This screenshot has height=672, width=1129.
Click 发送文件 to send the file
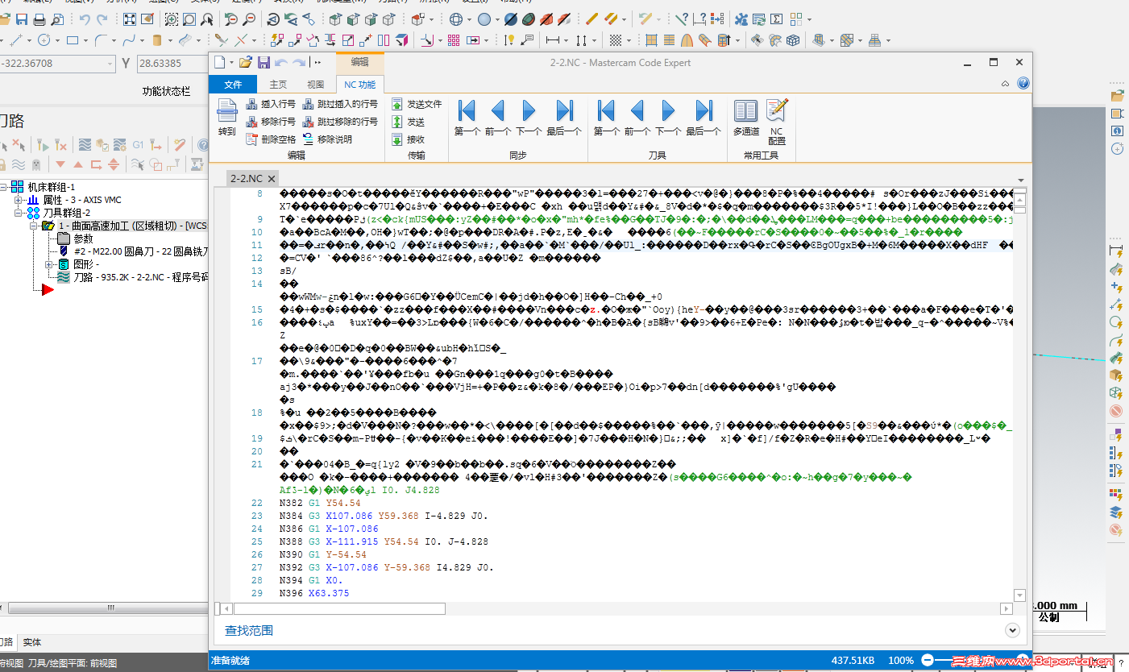[x=417, y=104]
